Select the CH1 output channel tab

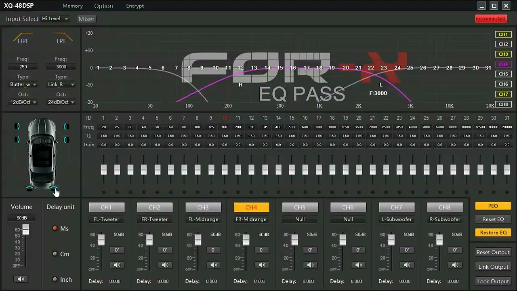click(x=106, y=207)
